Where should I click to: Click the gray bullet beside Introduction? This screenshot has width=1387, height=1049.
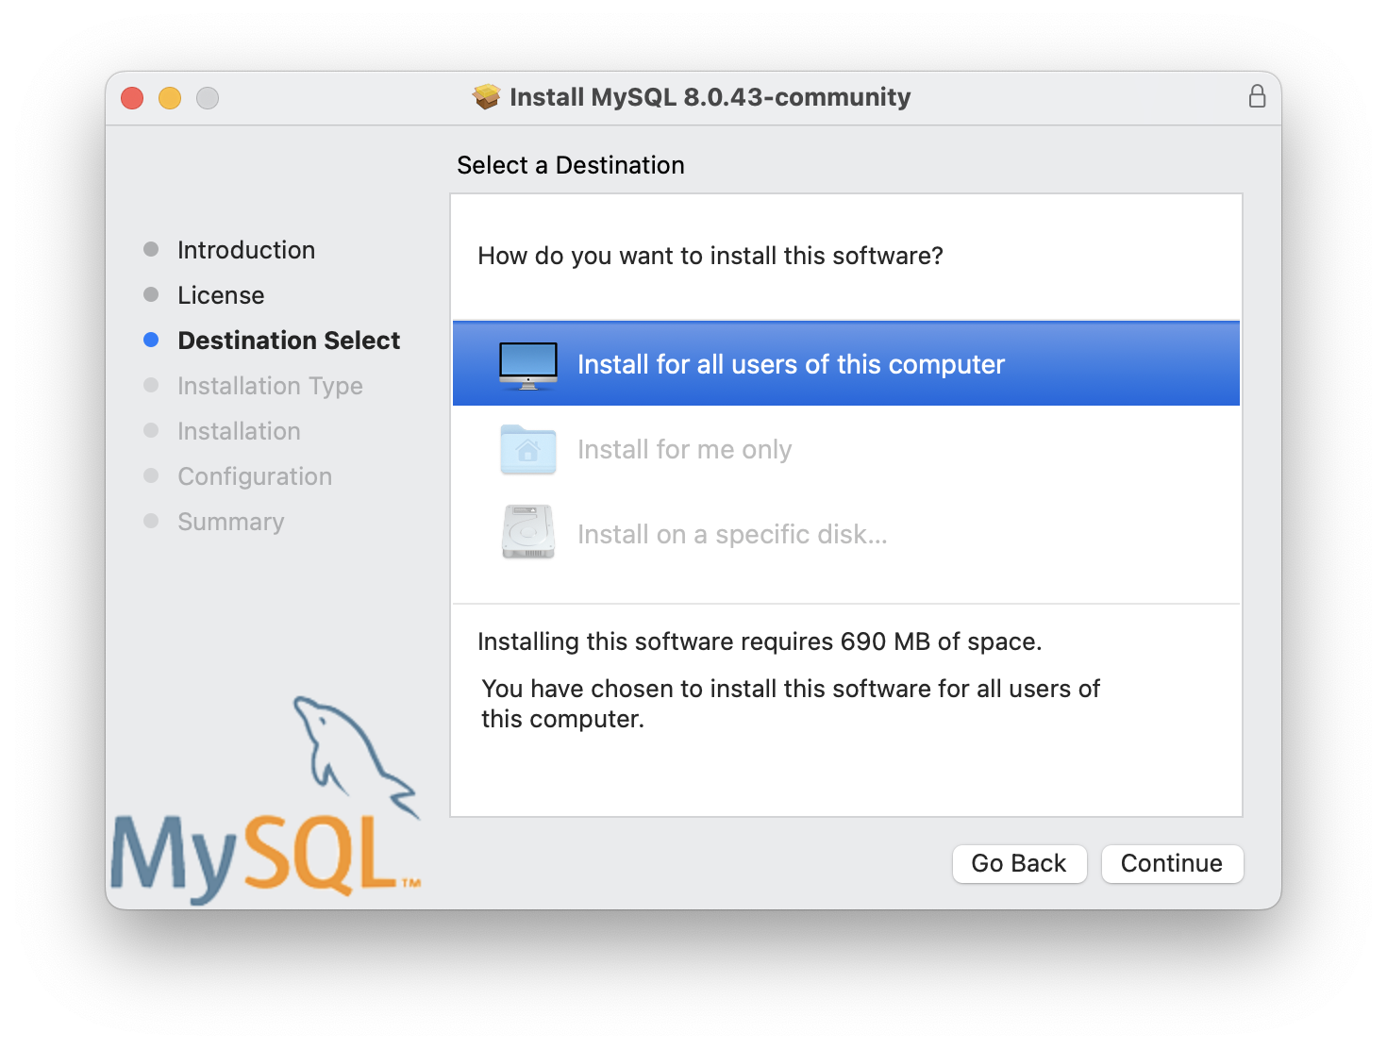tap(151, 249)
